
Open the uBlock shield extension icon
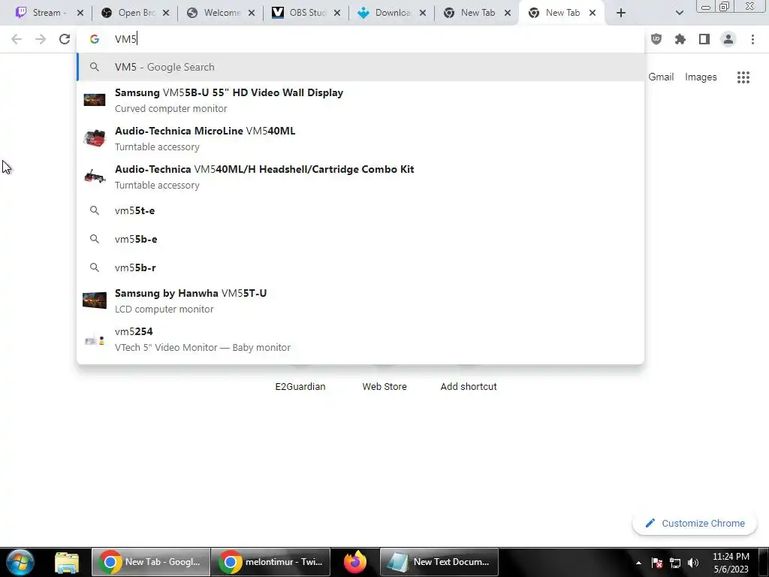click(656, 39)
